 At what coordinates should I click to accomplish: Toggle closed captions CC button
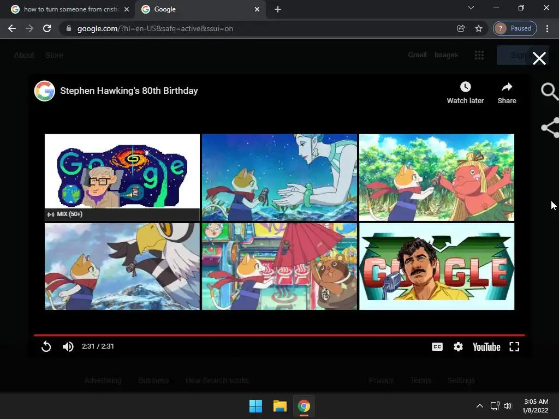pyautogui.click(x=437, y=346)
